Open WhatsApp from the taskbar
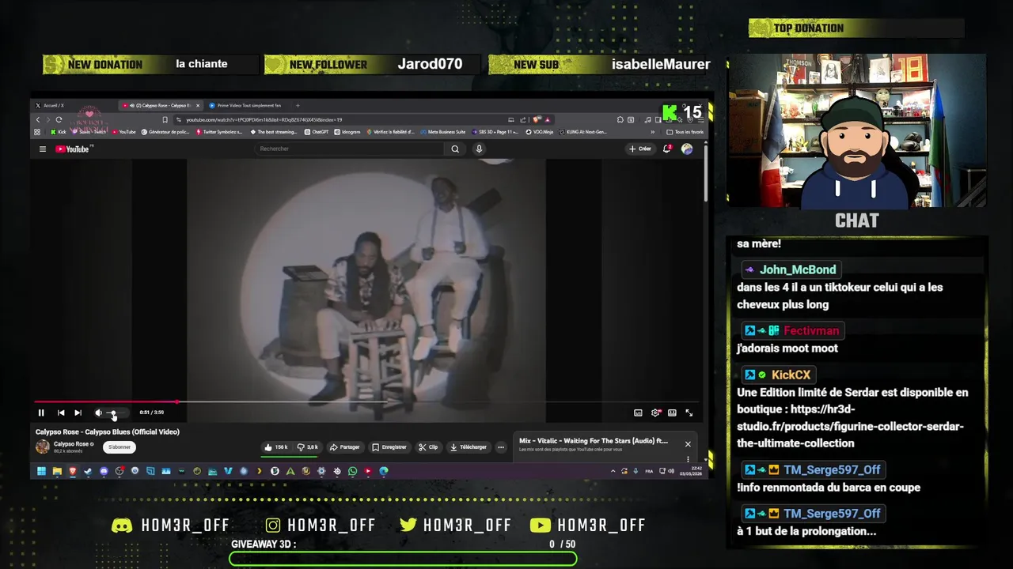Viewport: 1013px width, 569px height. point(352,471)
